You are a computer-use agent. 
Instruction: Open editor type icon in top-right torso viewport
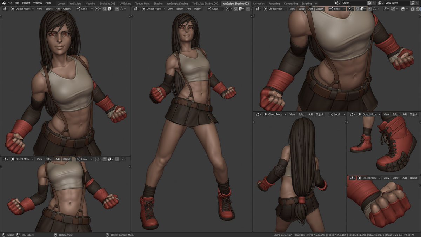pyautogui.click(x=259, y=9)
